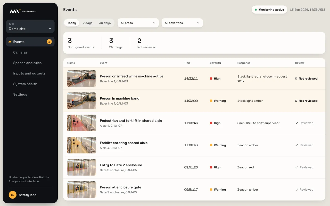Click the orange Events icon in sidebar
This screenshot has height=206, width=330.
coord(10,42)
